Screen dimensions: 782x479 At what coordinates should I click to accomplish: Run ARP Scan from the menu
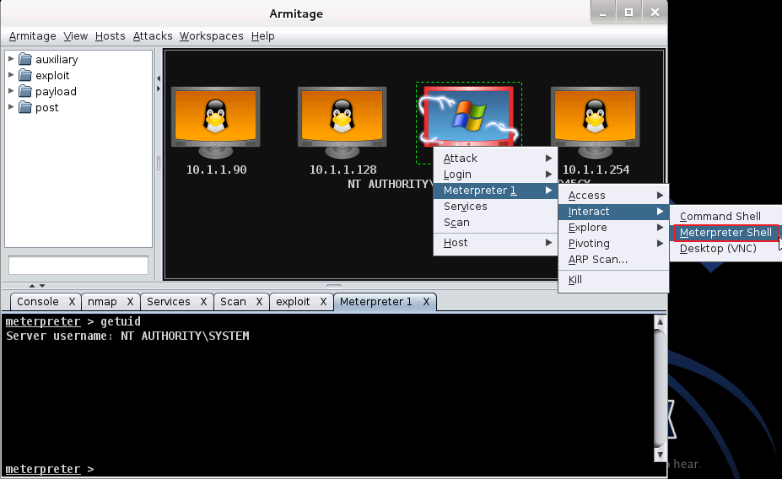coord(613,259)
